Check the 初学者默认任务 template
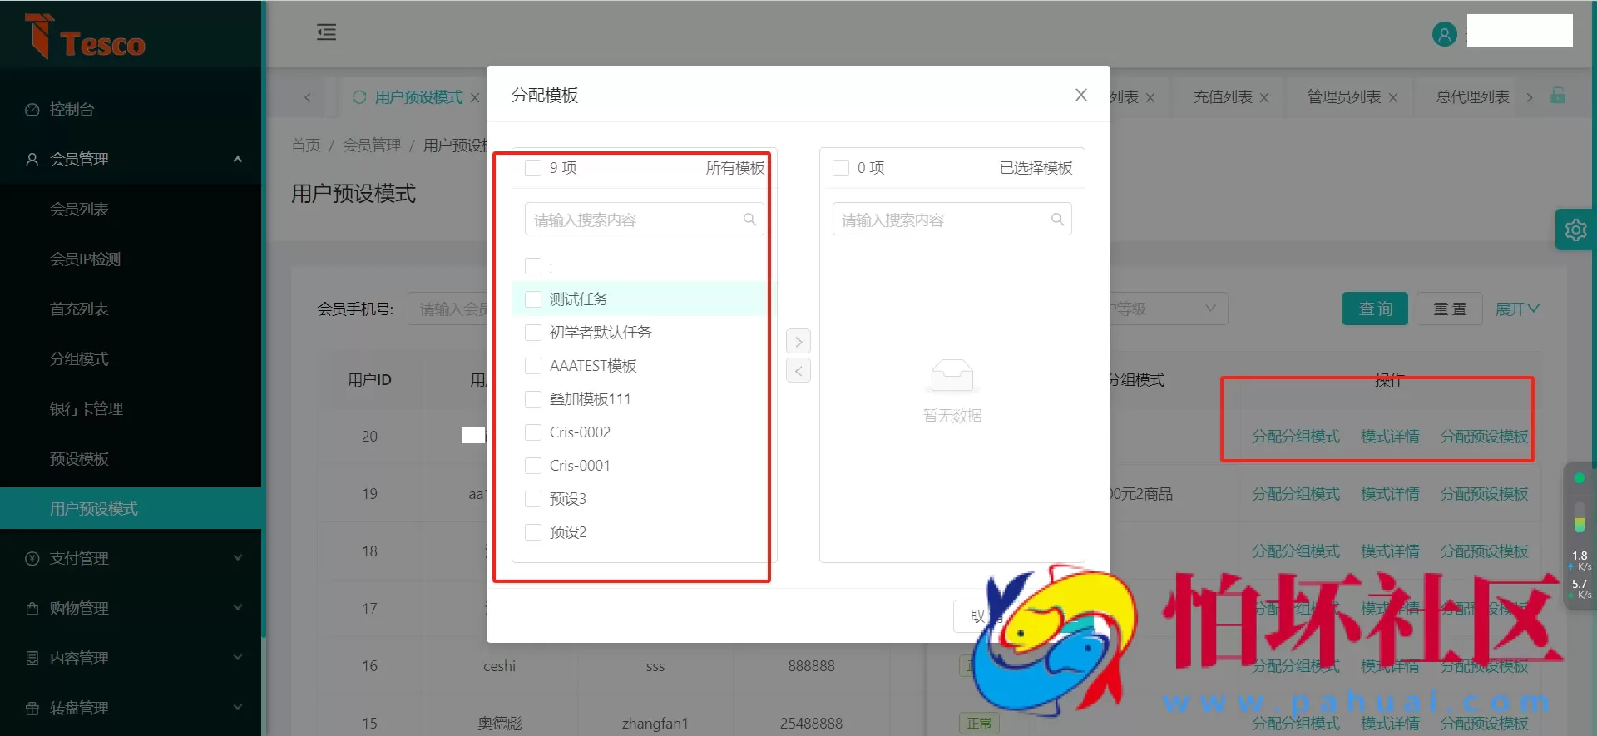Viewport: 1597px width, 736px height. (533, 333)
